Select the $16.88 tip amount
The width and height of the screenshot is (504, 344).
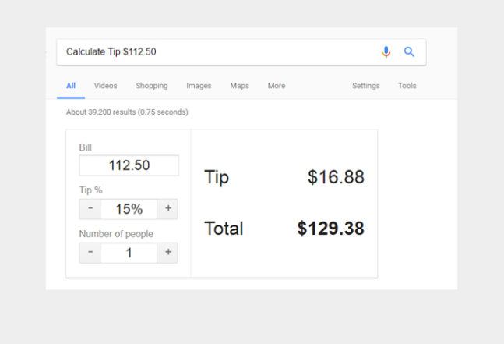pyautogui.click(x=336, y=177)
